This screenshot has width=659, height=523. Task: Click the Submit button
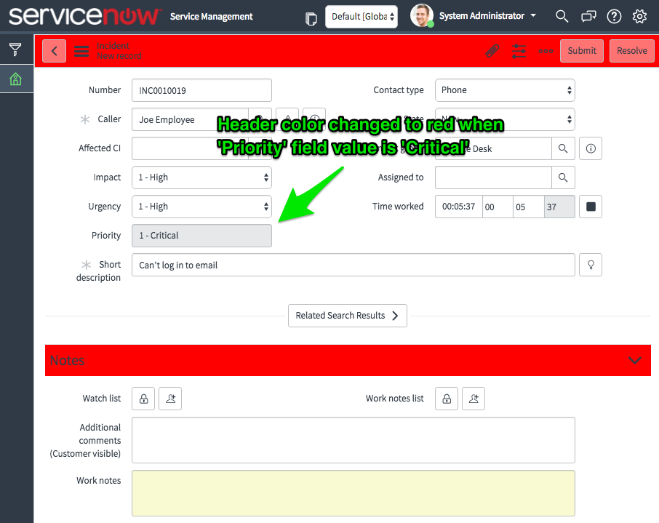(581, 51)
